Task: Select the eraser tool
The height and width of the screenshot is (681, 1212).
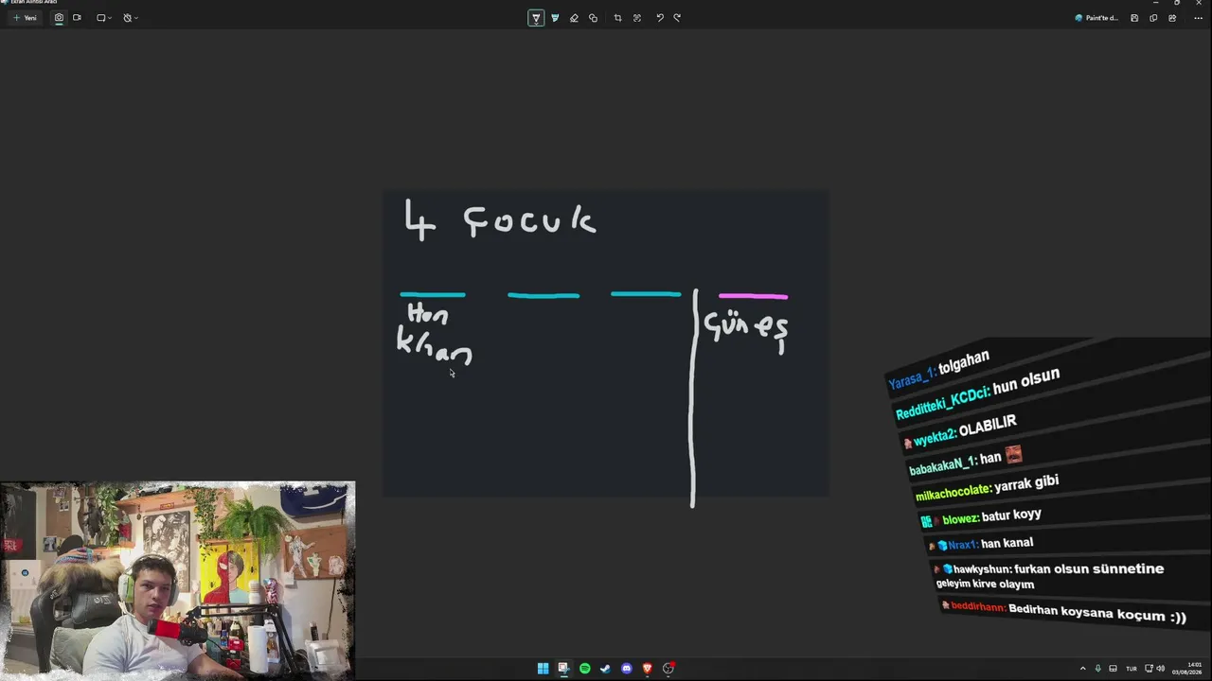Action: click(574, 18)
